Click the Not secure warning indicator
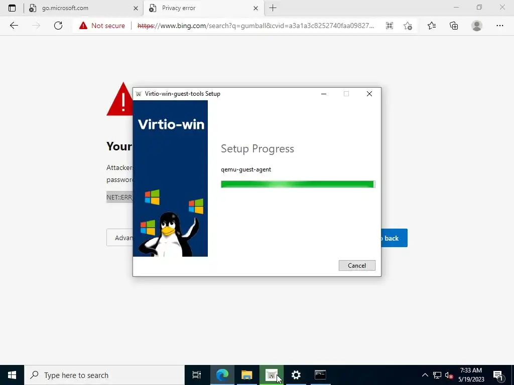Viewport: 514px width, 385px height. coord(102,26)
